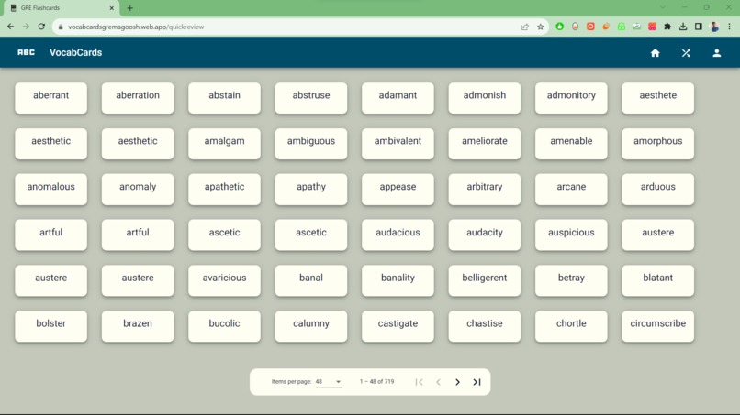Screen dimensions: 740x415
Task: Open the 'bolster' word card
Action: point(51,326)
